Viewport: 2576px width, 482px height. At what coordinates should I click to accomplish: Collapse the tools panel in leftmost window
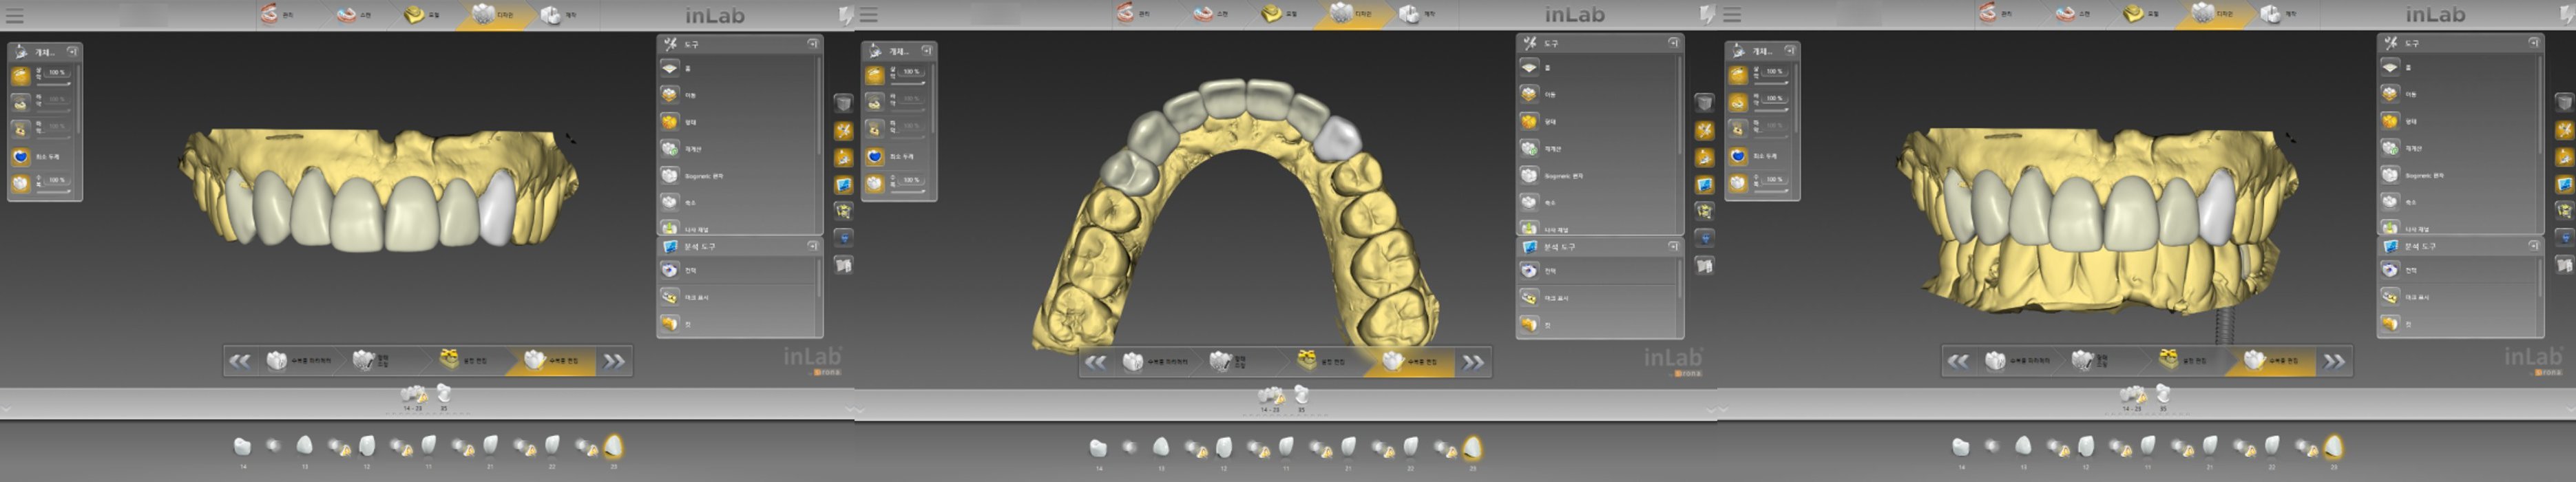point(812,44)
